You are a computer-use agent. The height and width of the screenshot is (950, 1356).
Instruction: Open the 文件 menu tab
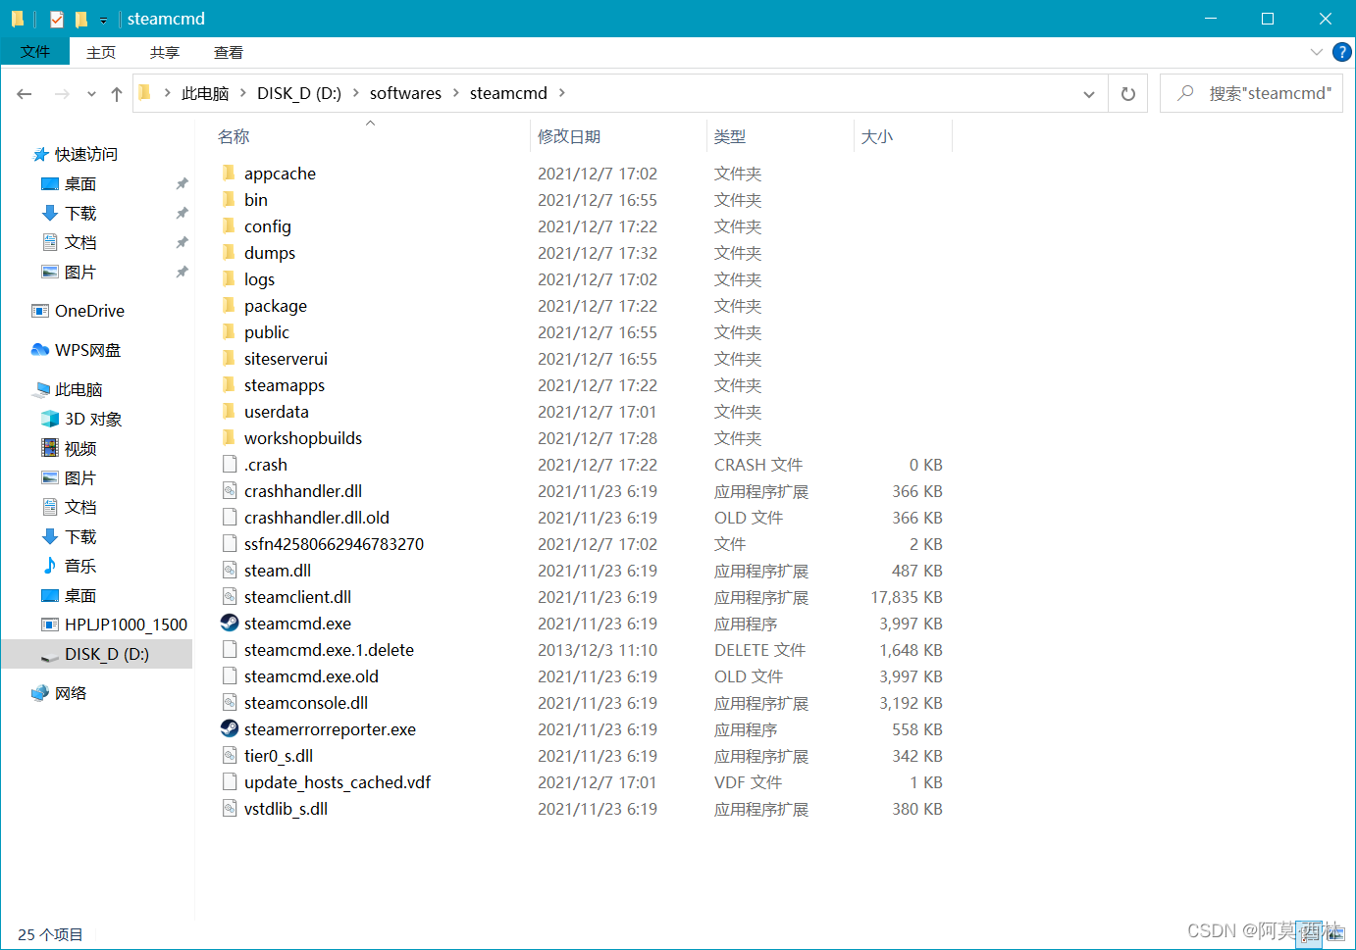coord(35,52)
